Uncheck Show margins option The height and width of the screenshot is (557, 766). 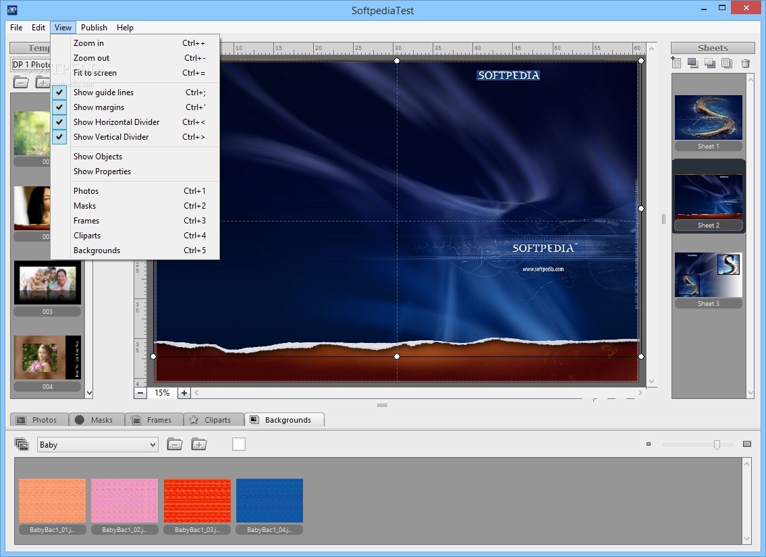(135, 107)
